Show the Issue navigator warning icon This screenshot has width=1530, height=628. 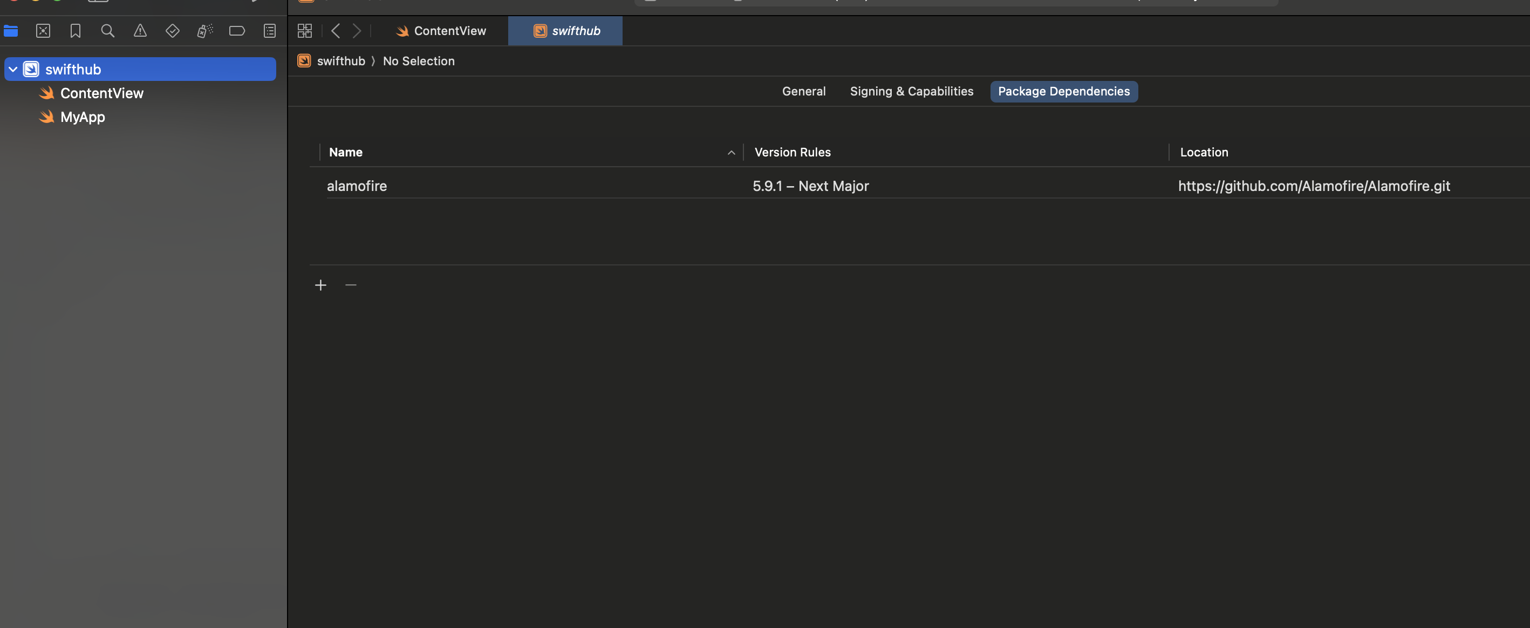coord(140,31)
